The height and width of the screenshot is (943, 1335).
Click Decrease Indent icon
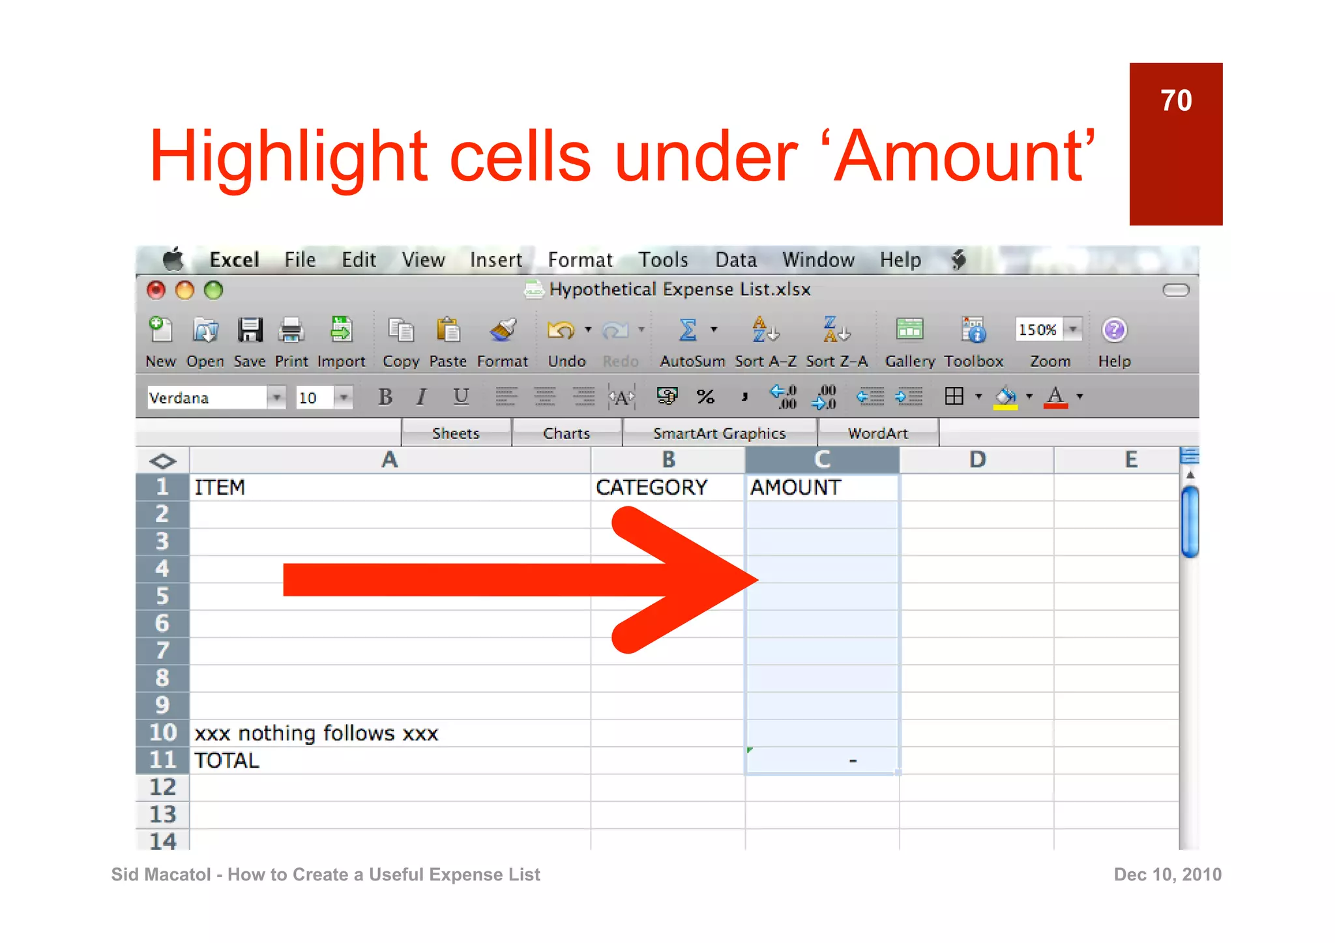[x=870, y=396]
